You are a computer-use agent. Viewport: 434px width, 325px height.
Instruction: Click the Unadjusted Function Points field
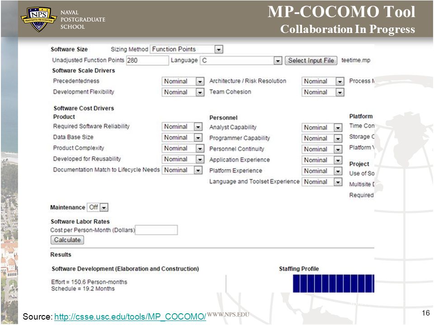pos(147,60)
